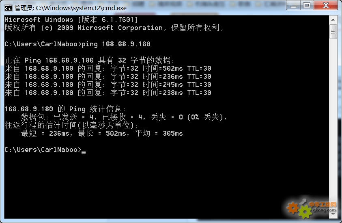Click the last C:\Users\CarlNaboo> prompt with cursor

[45, 149]
